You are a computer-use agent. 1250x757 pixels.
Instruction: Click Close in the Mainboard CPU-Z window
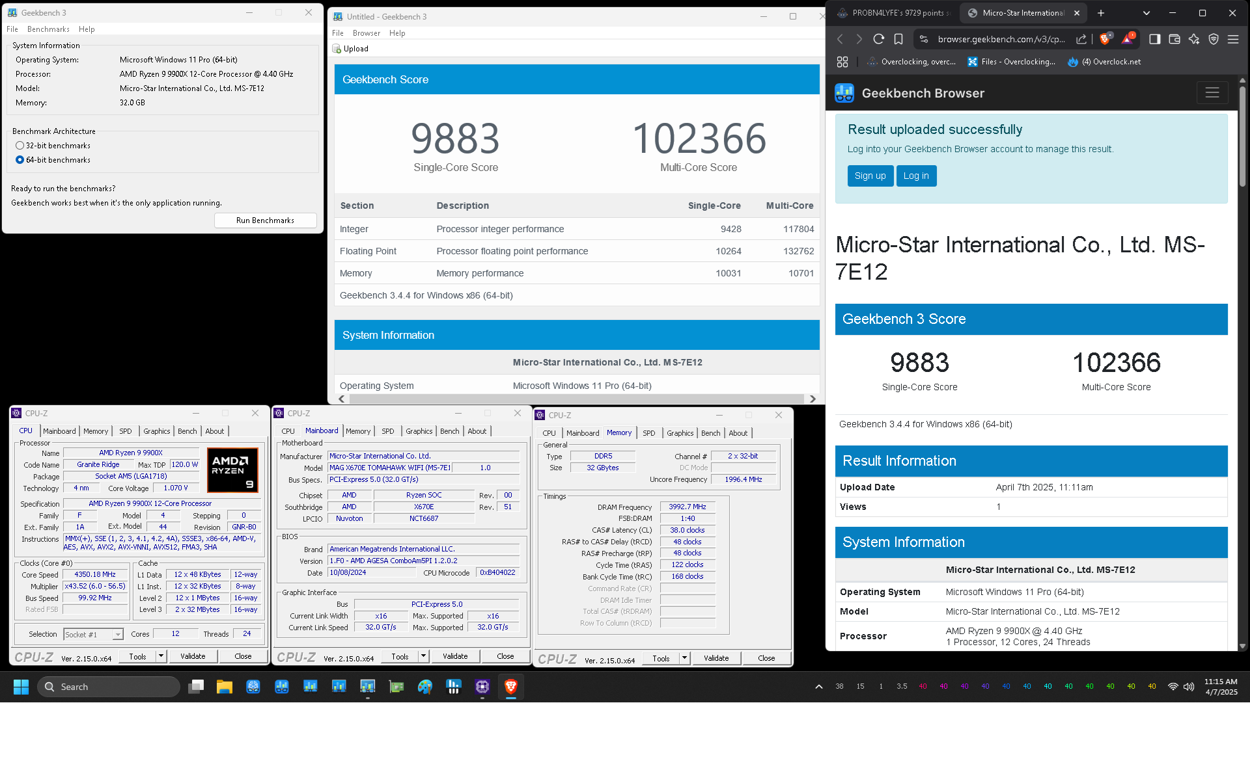505,656
